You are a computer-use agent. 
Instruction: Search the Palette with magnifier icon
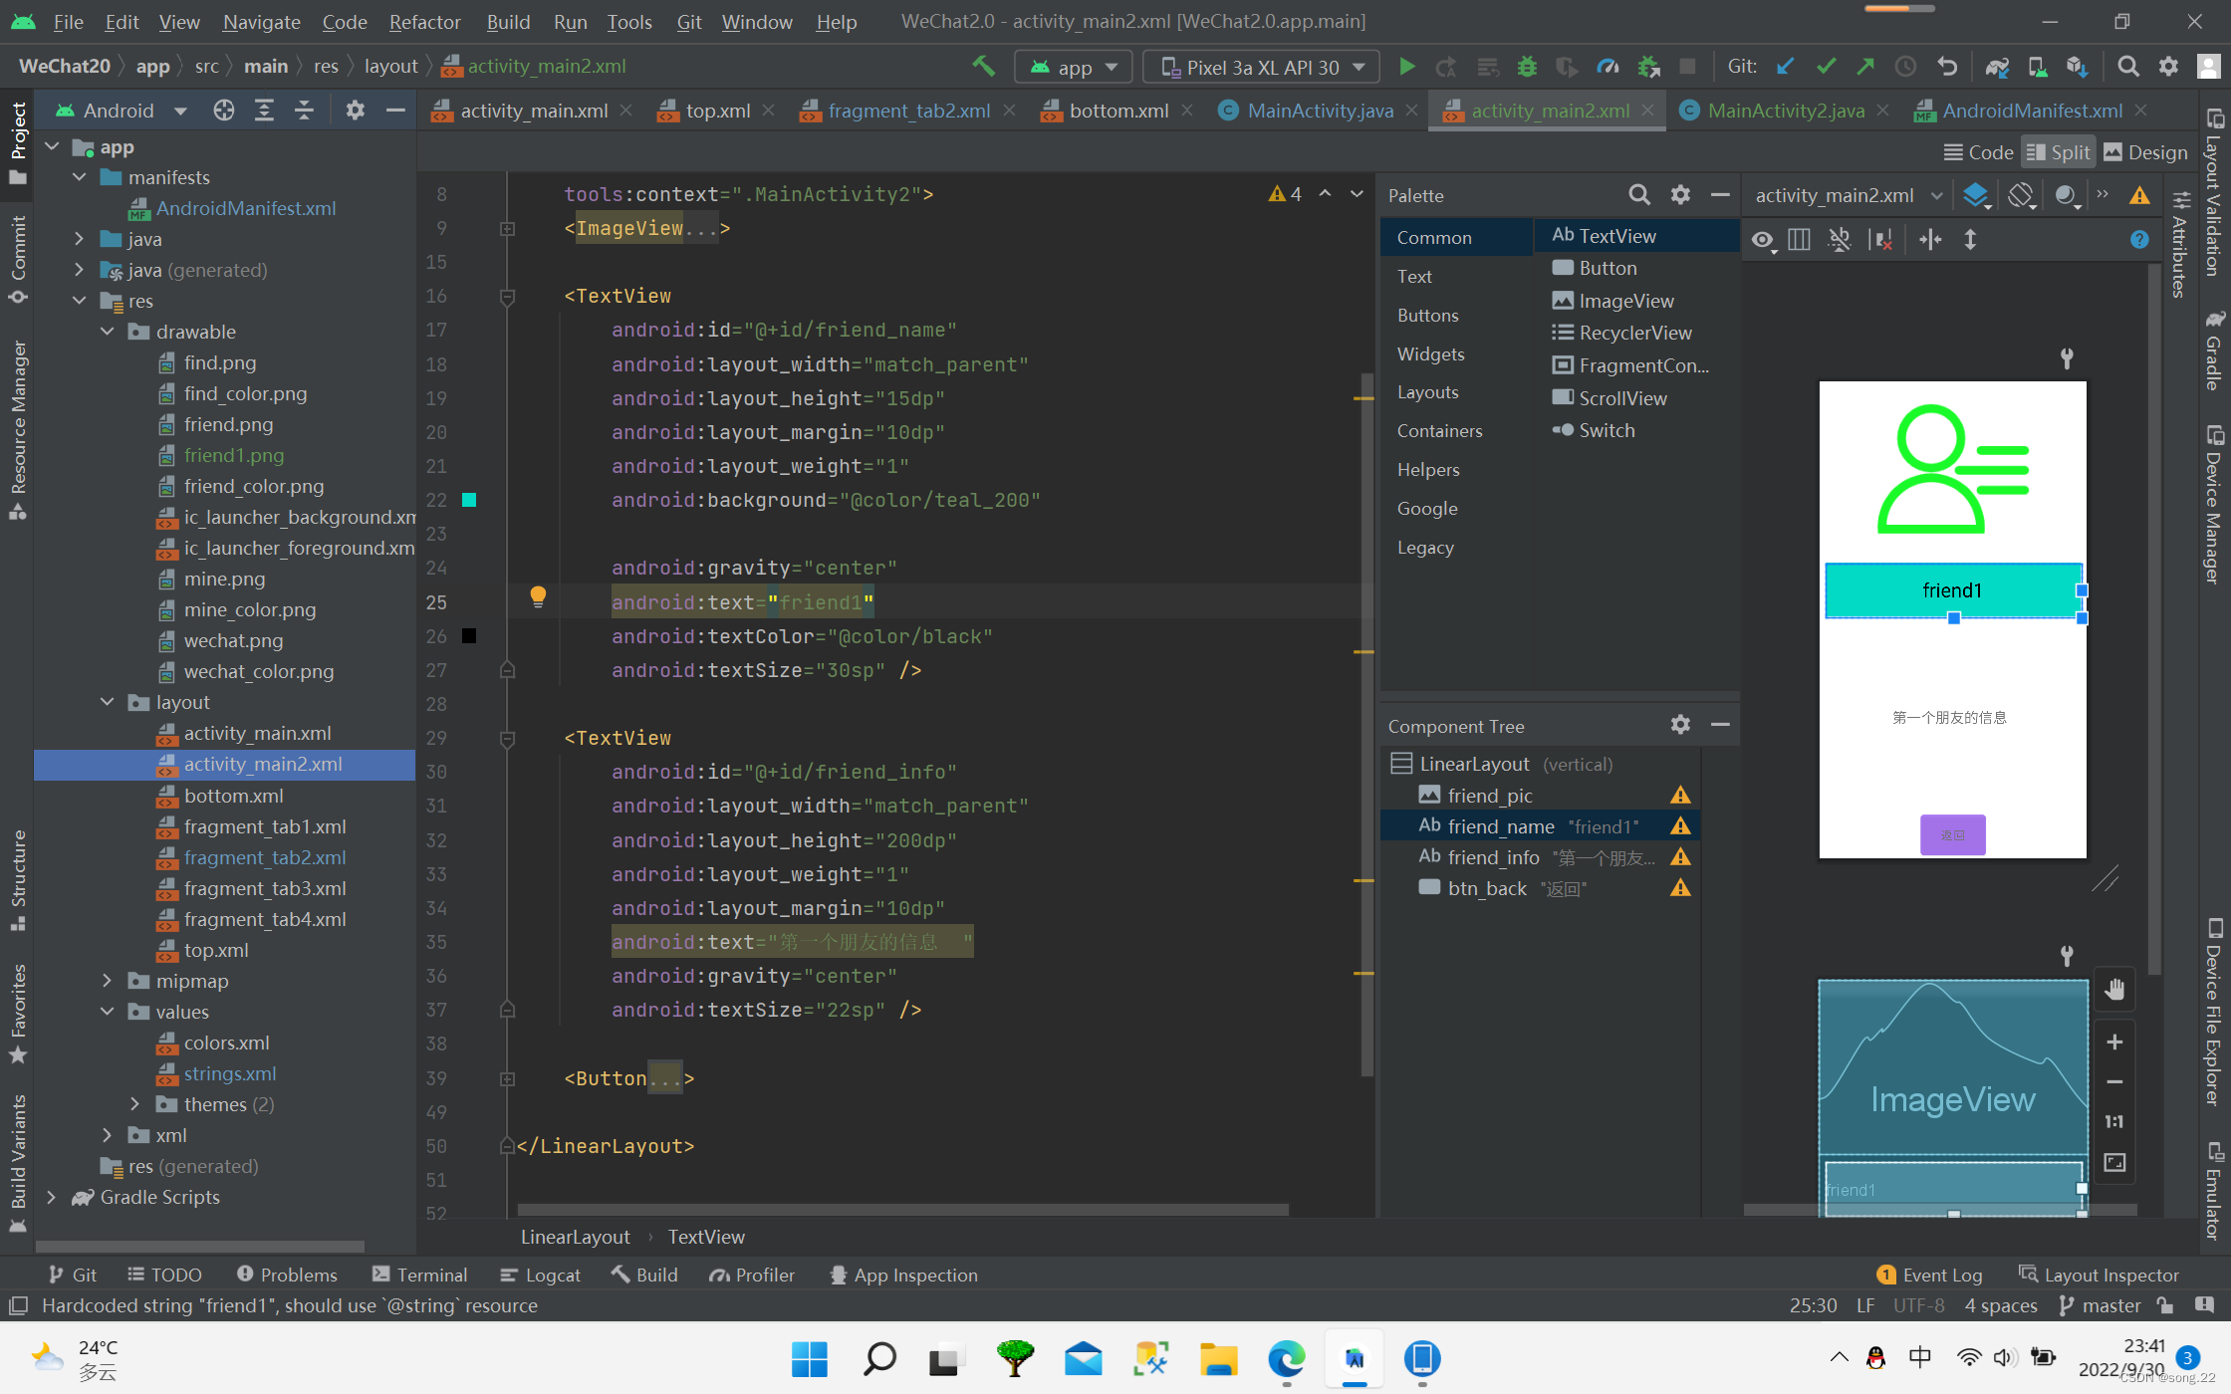(x=1638, y=195)
